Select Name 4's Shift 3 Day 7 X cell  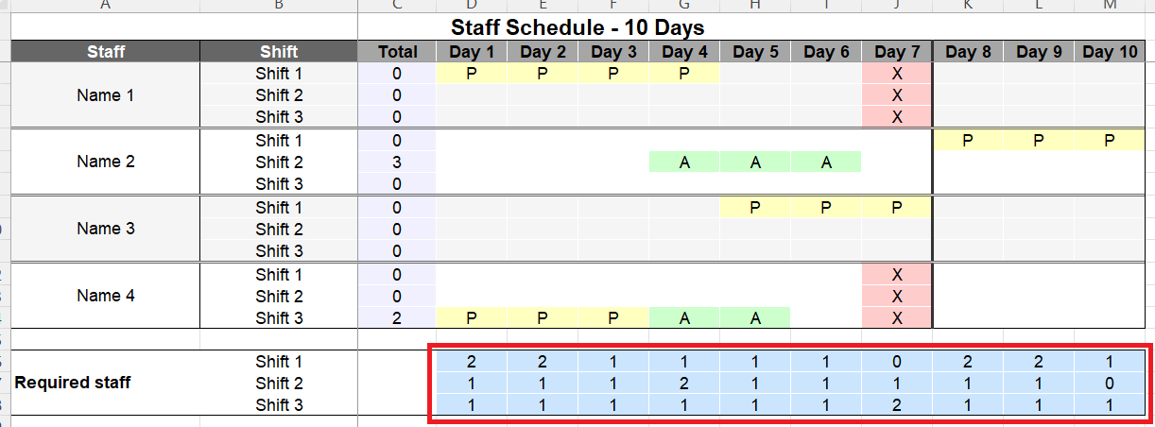pyautogui.click(x=897, y=318)
